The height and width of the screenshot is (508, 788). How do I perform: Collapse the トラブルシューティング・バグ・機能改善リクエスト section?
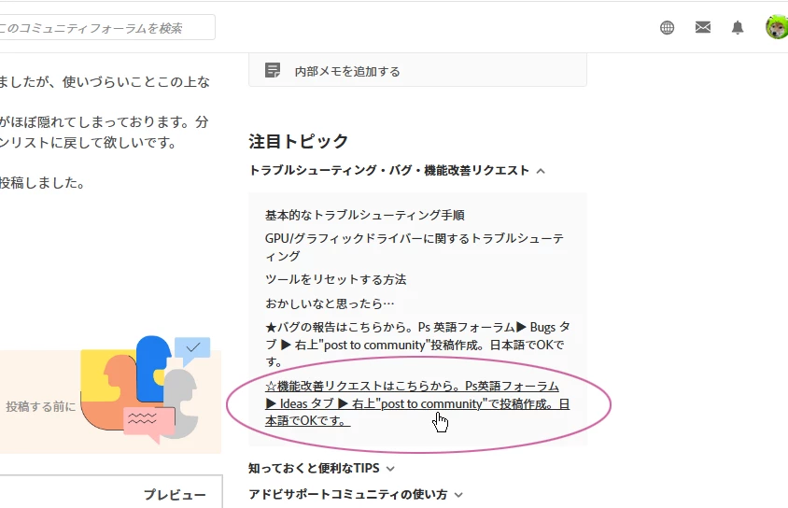(397, 171)
